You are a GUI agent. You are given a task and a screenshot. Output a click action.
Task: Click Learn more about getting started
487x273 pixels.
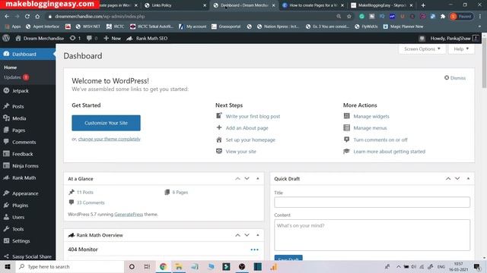389,152
